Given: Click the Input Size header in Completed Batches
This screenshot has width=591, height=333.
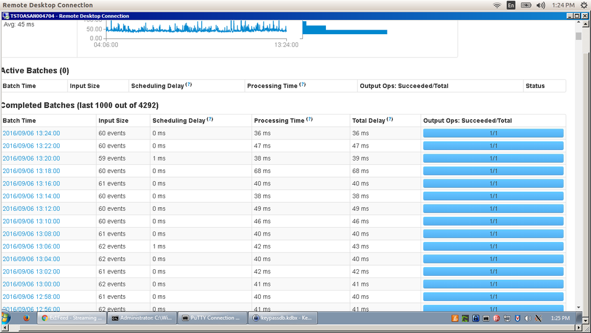Looking at the screenshot, I should tap(114, 120).
